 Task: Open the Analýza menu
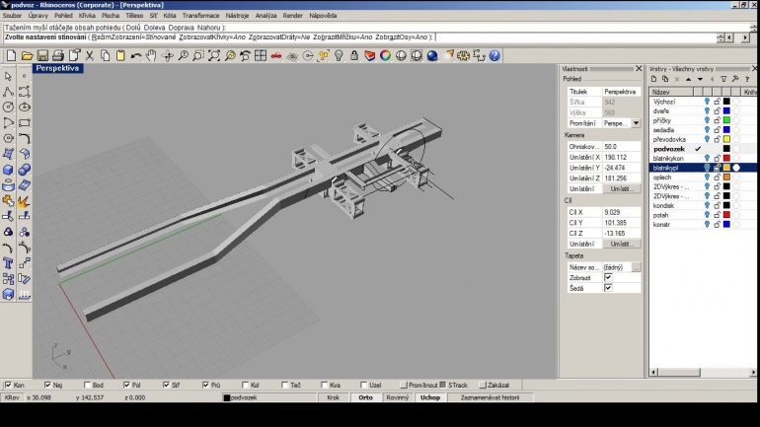[x=266, y=16]
